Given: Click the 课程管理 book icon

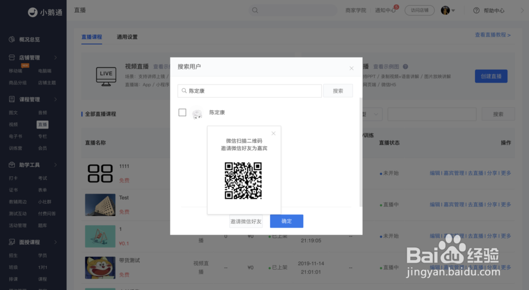Looking at the screenshot, I should click(x=12, y=99).
